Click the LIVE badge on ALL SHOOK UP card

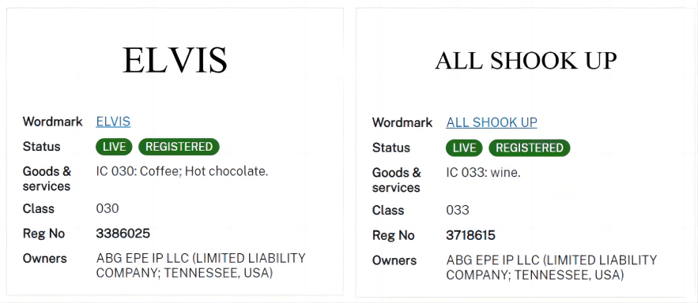click(x=464, y=148)
